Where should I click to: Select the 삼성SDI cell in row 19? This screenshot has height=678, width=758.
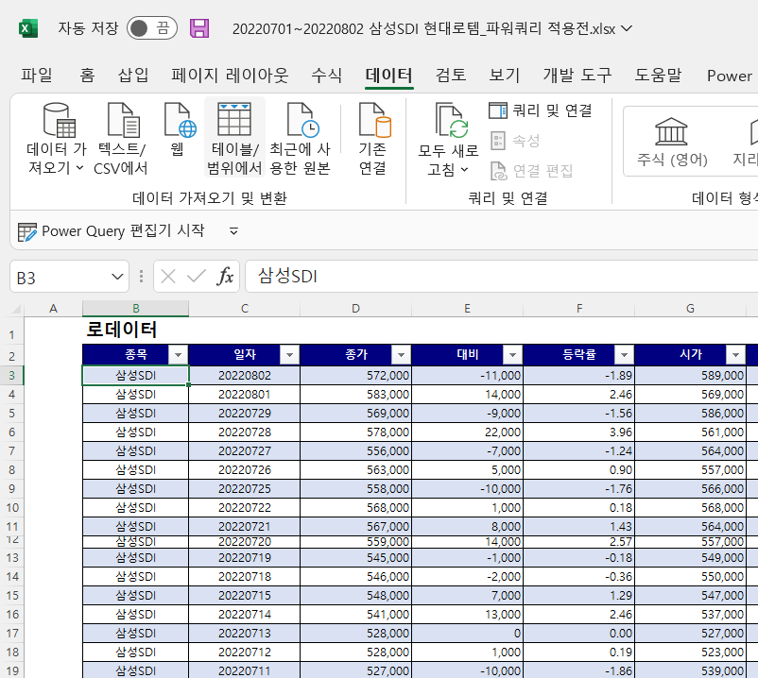136,670
